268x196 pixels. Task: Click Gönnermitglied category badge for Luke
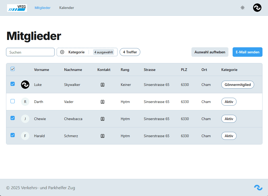click(238, 85)
